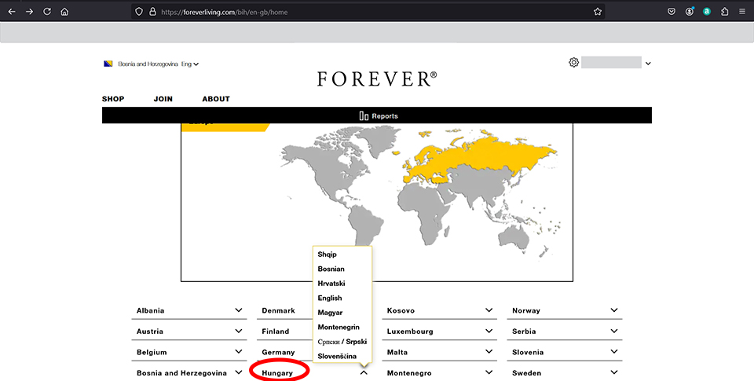754x381 pixels.
Task: Click the settings gear beside the account name
Action: (573, 63)
